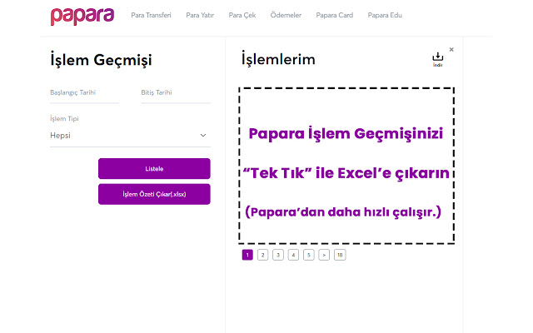Go to Papara Edu page
This screenshot has height=333, width=533.
[385, 15]
